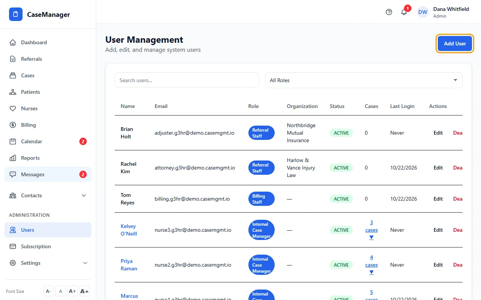Click the CaseManager clipboard logo icon
This screenshot has width=481, height=300.
click(16, 14)
